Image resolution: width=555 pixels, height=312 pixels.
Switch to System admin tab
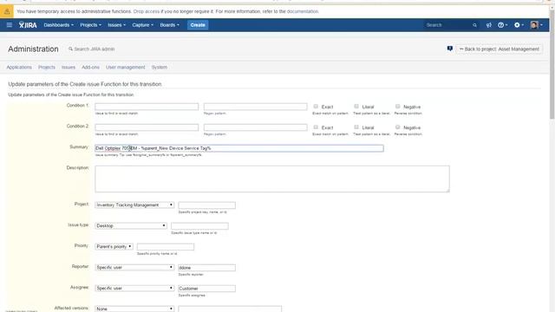pos(160,68)
